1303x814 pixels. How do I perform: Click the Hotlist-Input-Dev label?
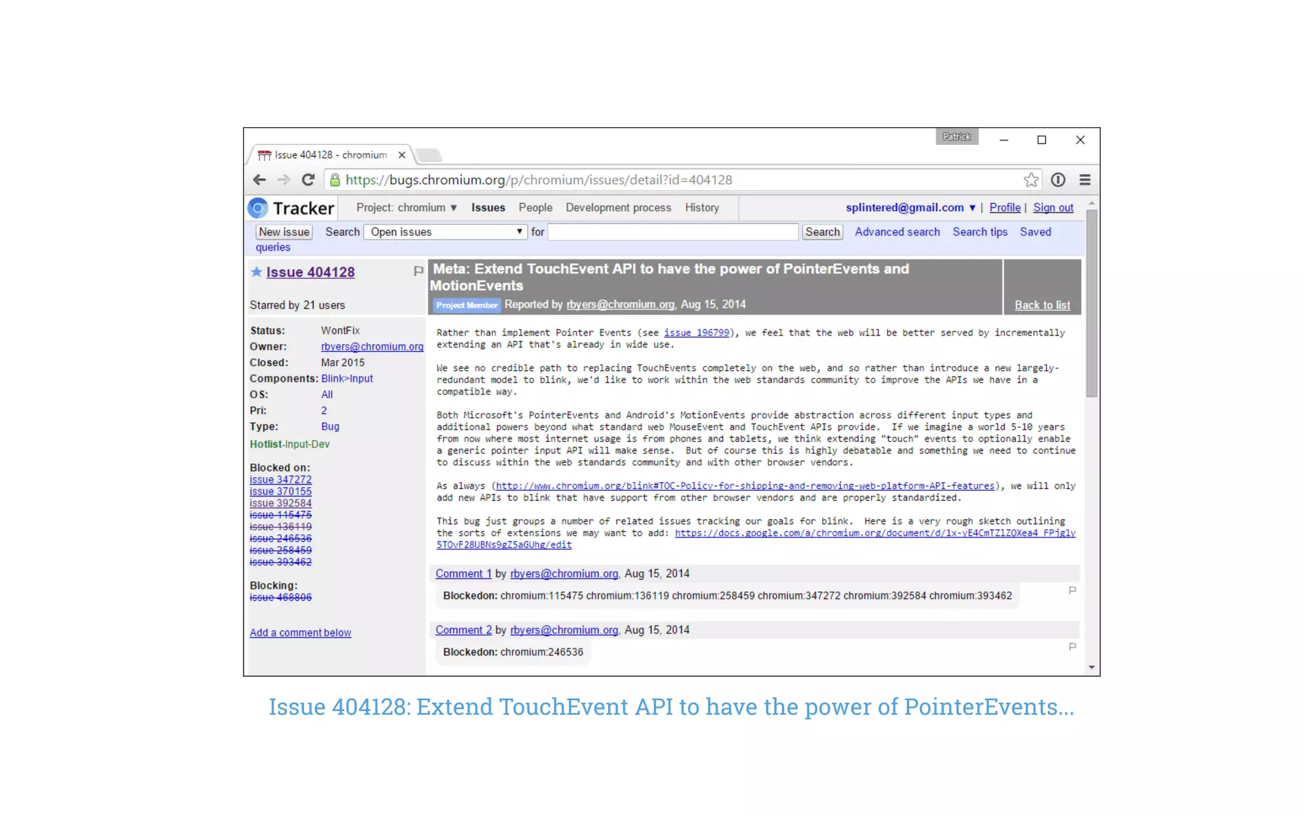tap(289, 444)
